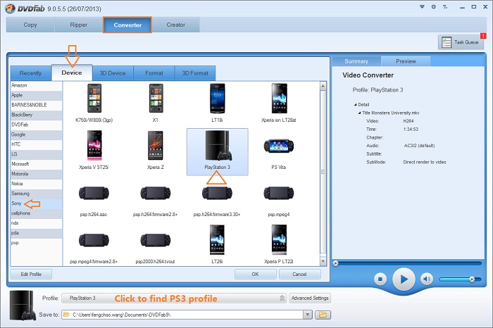
Task: Select the psp.h264.aac profile icon
Action: pyautogui.click(x=94, y=194)
